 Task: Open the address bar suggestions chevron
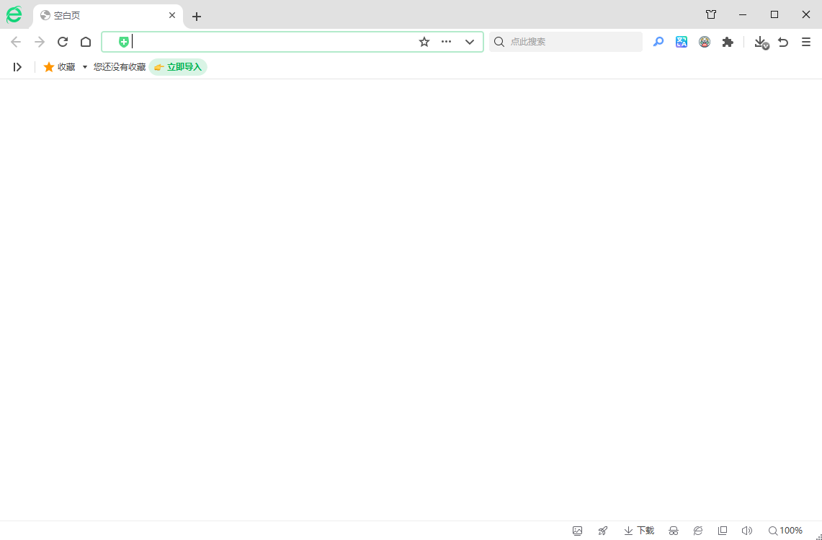[x=470, y=42]
